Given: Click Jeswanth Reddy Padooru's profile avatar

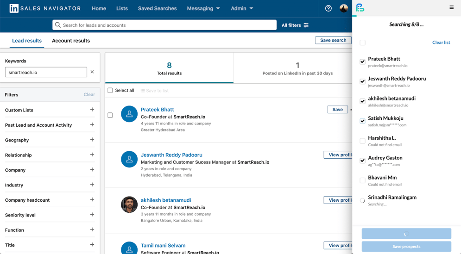Looking at the screenshot, I should coord(129,159).
